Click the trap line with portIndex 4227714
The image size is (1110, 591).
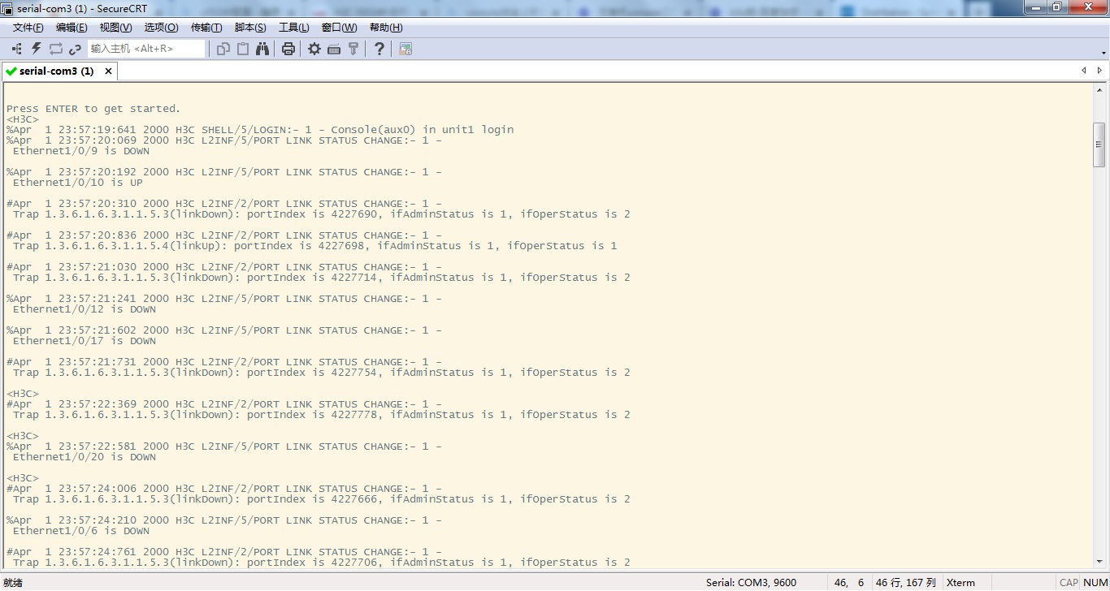click(x=322, y=278)
